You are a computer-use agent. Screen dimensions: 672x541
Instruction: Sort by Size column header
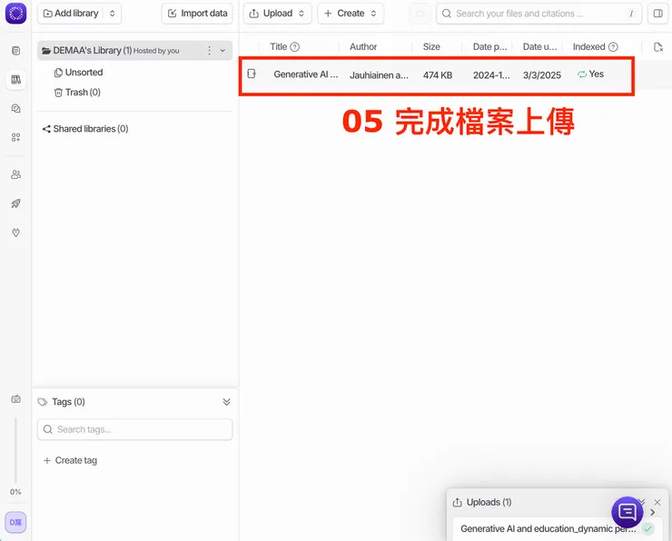click(x=431, y=46)
